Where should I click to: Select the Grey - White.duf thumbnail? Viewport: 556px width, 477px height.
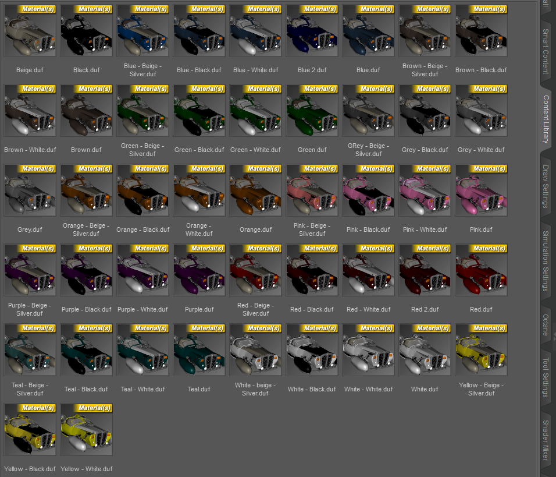click(x=481, y=111)
